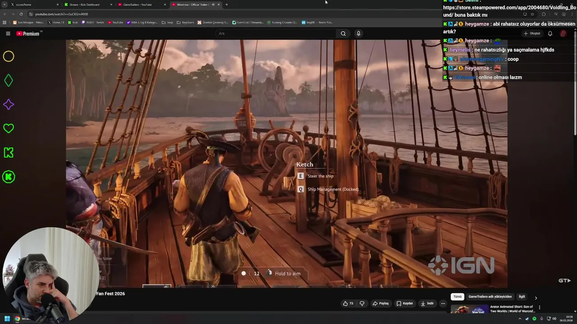This screenshot has width=577, height=324.
Task: Open TEASY - Twitch bookmark
Action: (x=92, y=22)
